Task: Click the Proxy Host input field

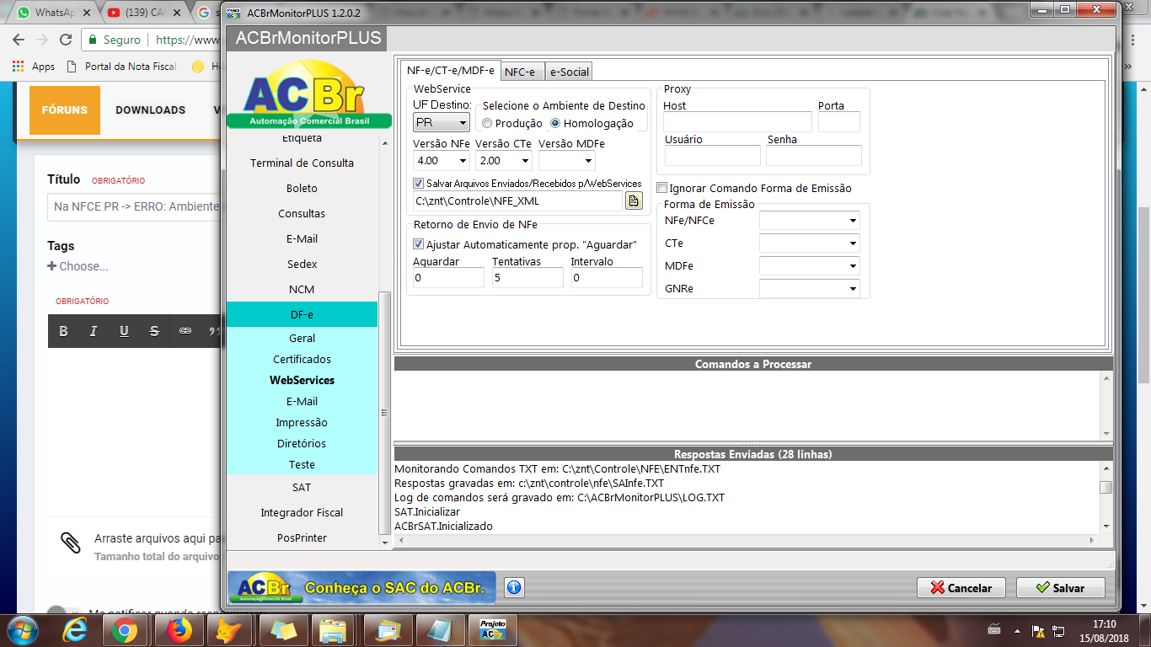Action: 737,122
